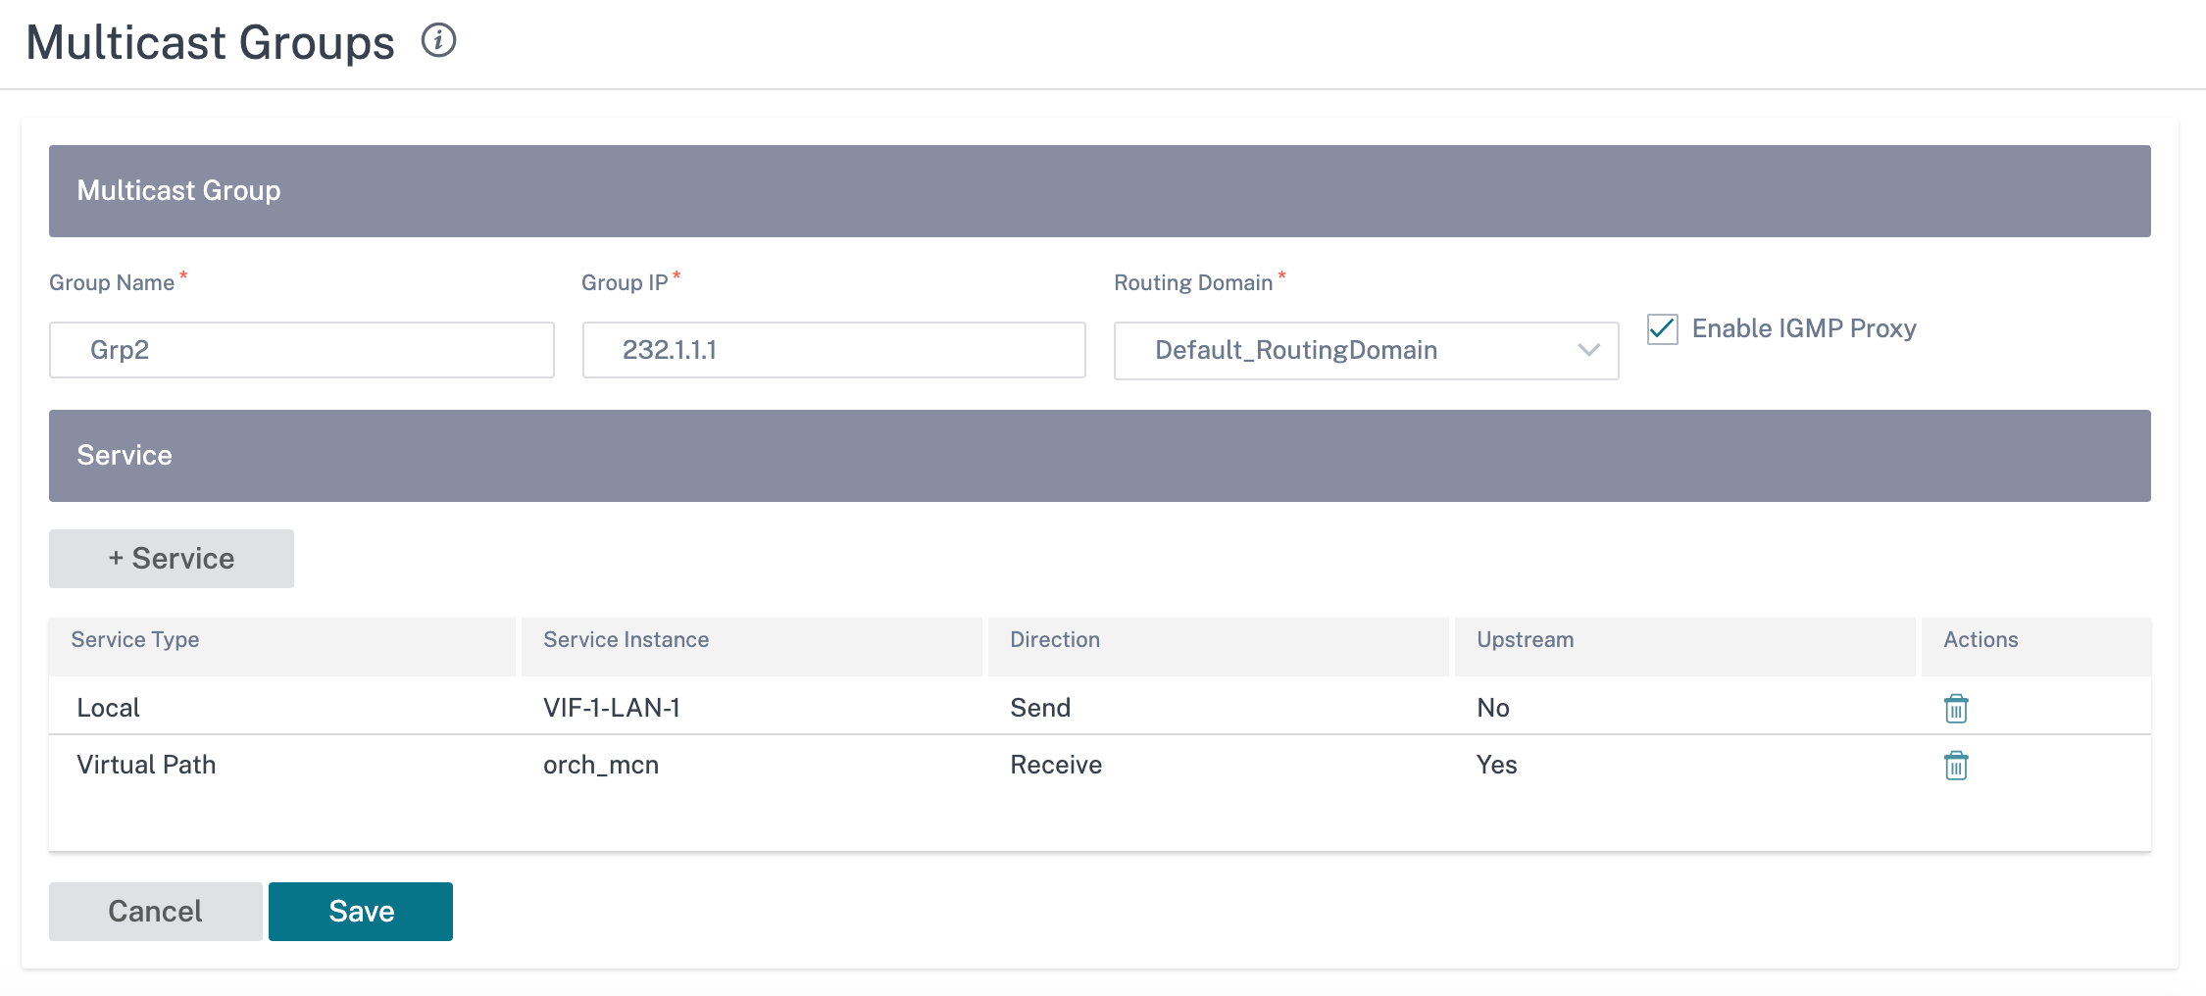Click the Group IP field 232.1.1.1
This screenshot has width=2206, height=996.
click(x=833, y=350)
